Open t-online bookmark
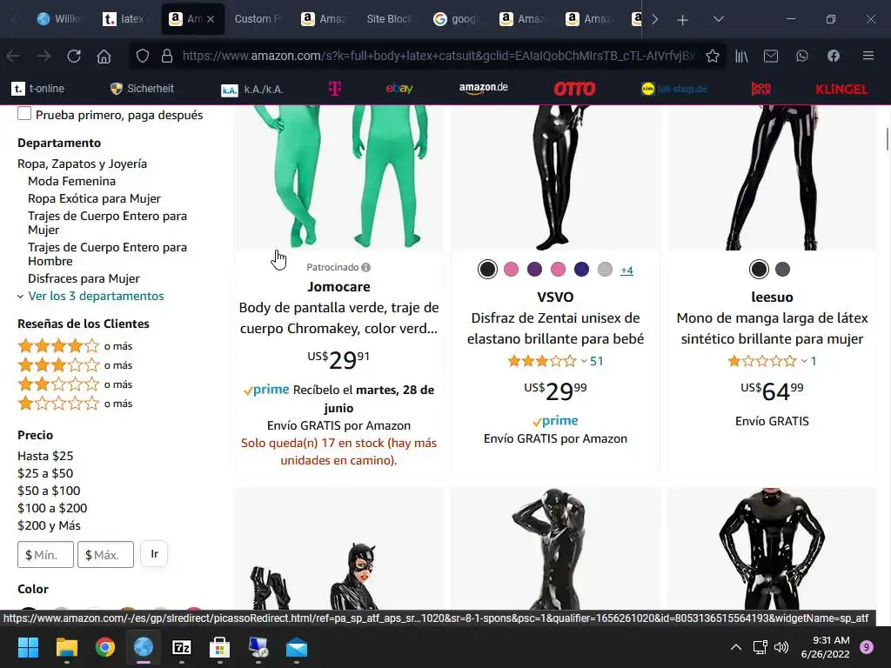891x668 pixels. coord(37,89)
